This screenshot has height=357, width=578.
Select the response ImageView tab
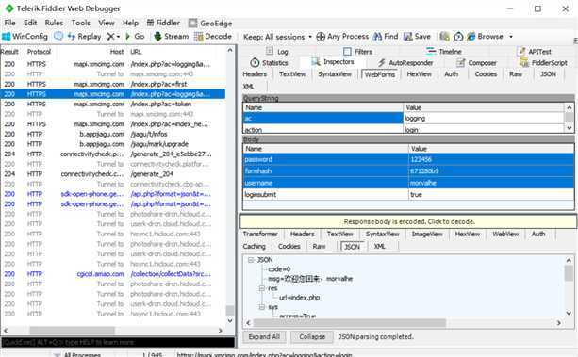427,234
